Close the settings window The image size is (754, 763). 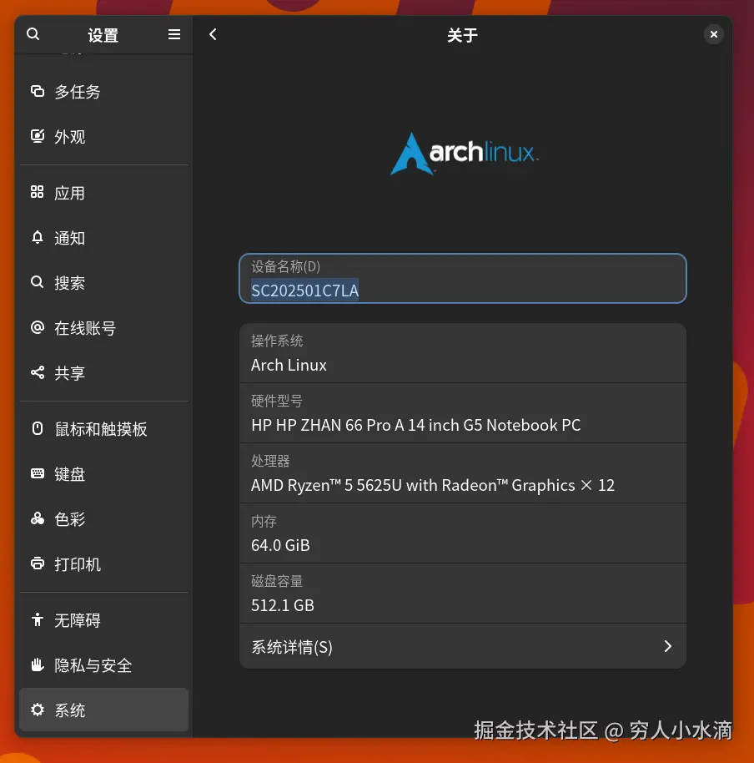click(714, 34)
